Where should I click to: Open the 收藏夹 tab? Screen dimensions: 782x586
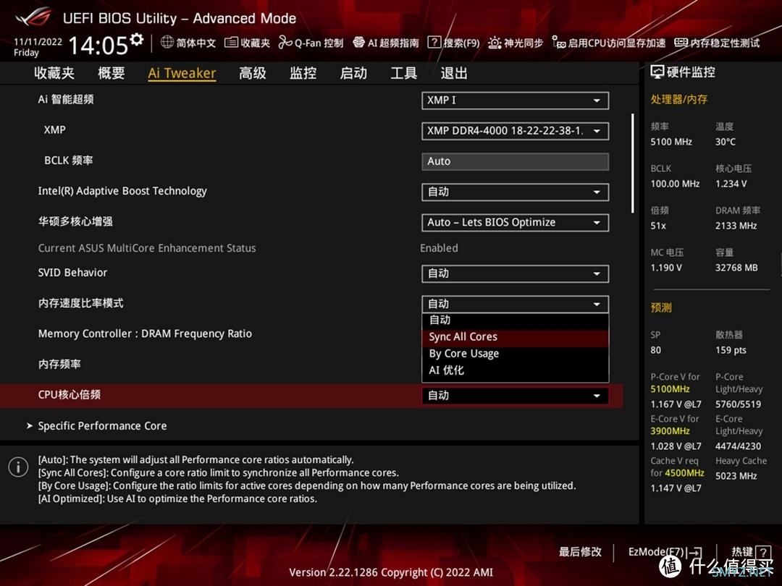pyautogui.click(x=54, y=73)
